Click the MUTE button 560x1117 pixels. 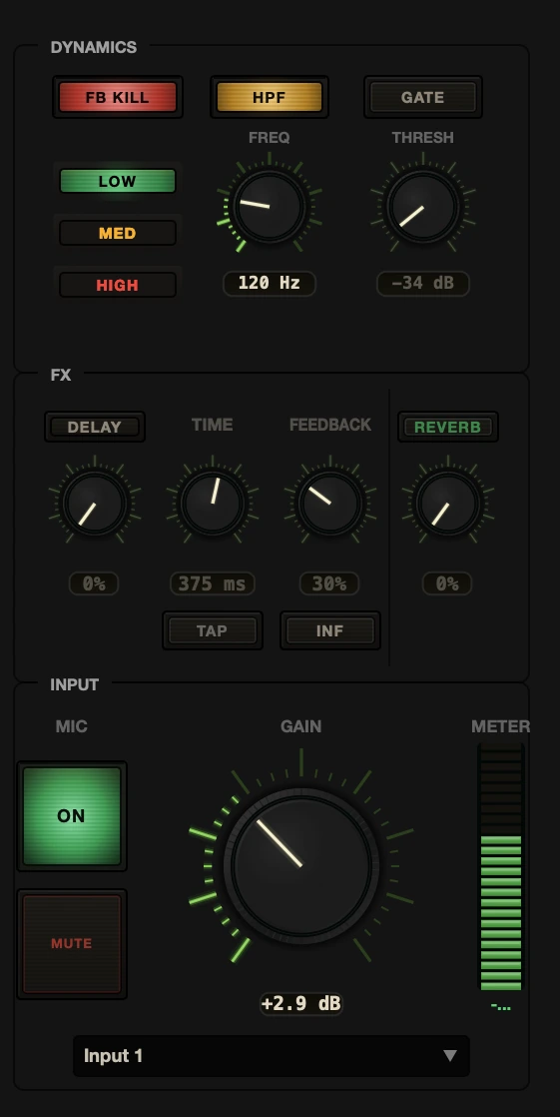point(72,943)
